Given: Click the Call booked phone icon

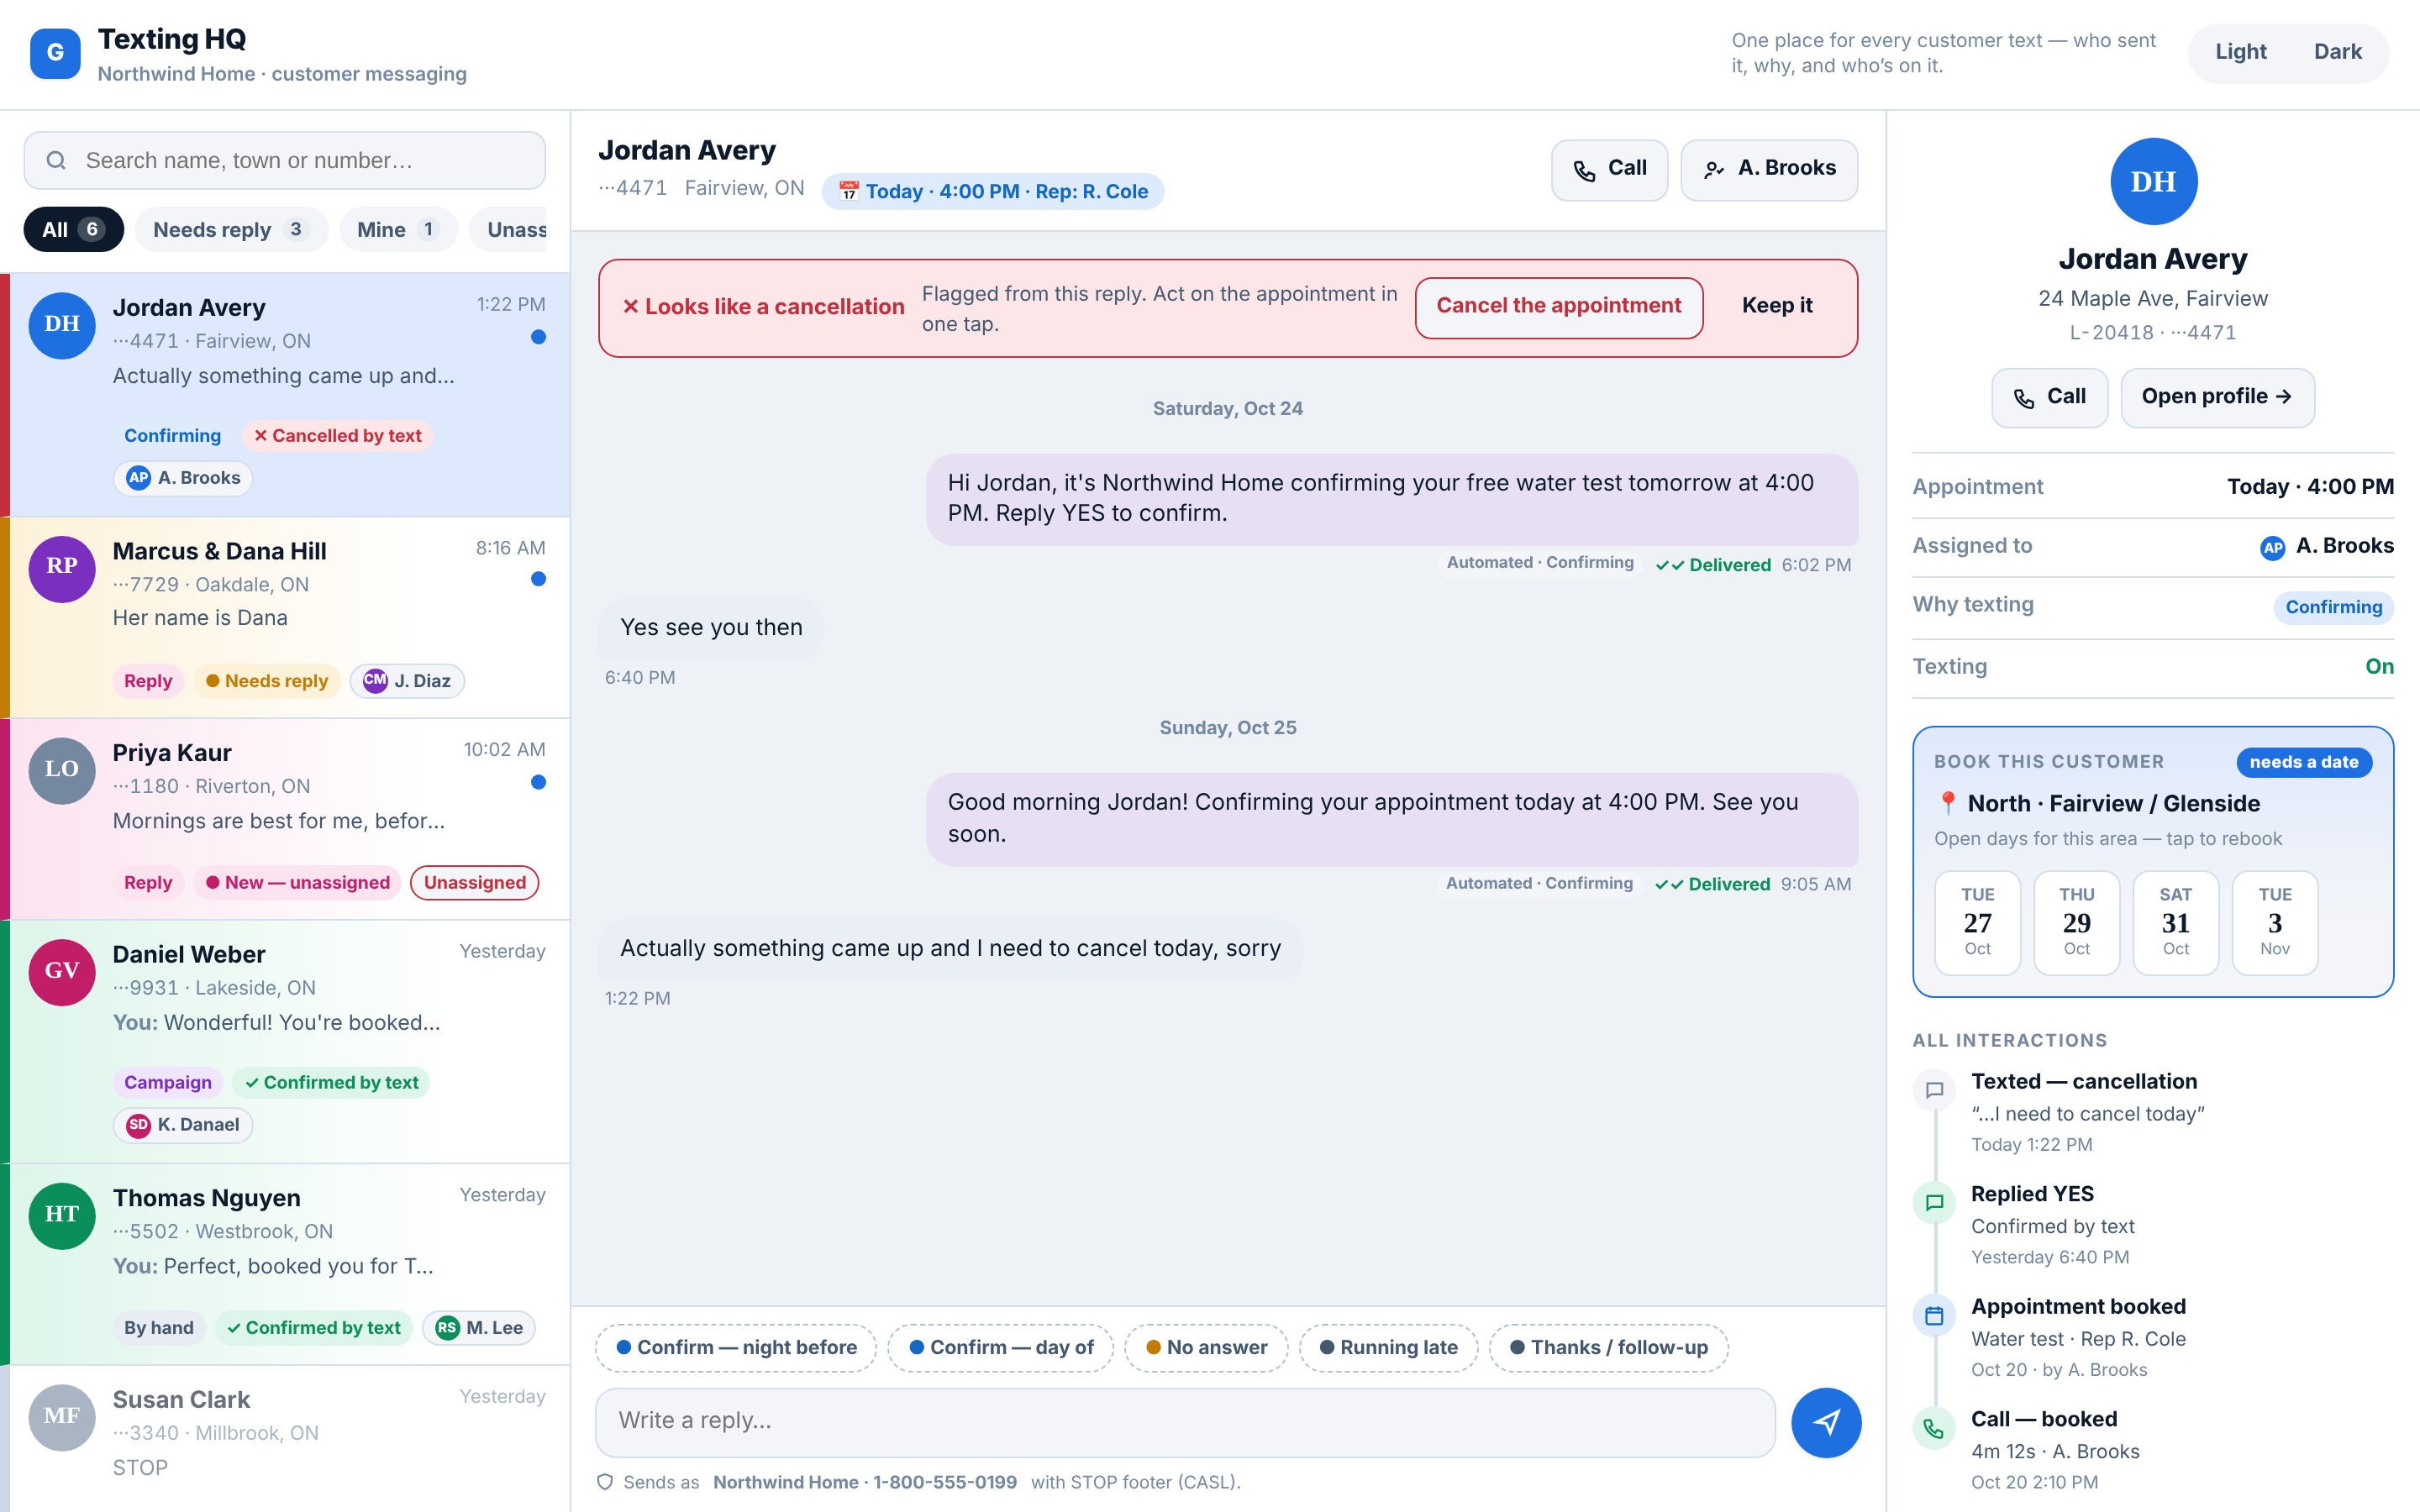Looking at the screenshot, I should pyautogui.click(x=1934, y=1428).
